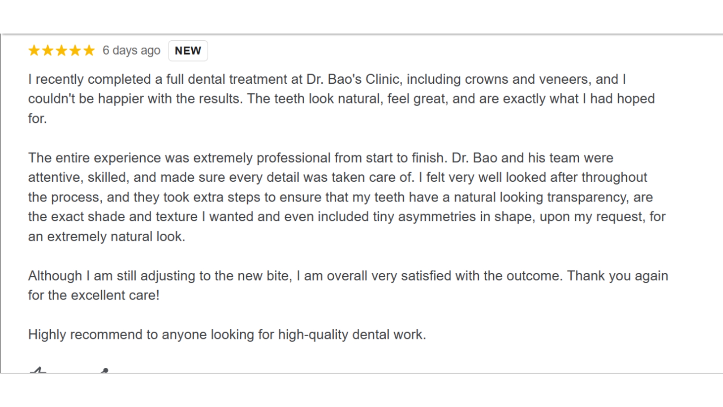Image resolution: width=723 pixels, height=407 pixels.
Task: Click the fourth yellow rating star
Action: click(x=75, y=50)
